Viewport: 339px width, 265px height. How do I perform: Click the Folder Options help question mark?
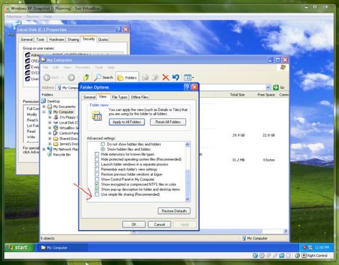pyautogui.click(x=187, y=87)
